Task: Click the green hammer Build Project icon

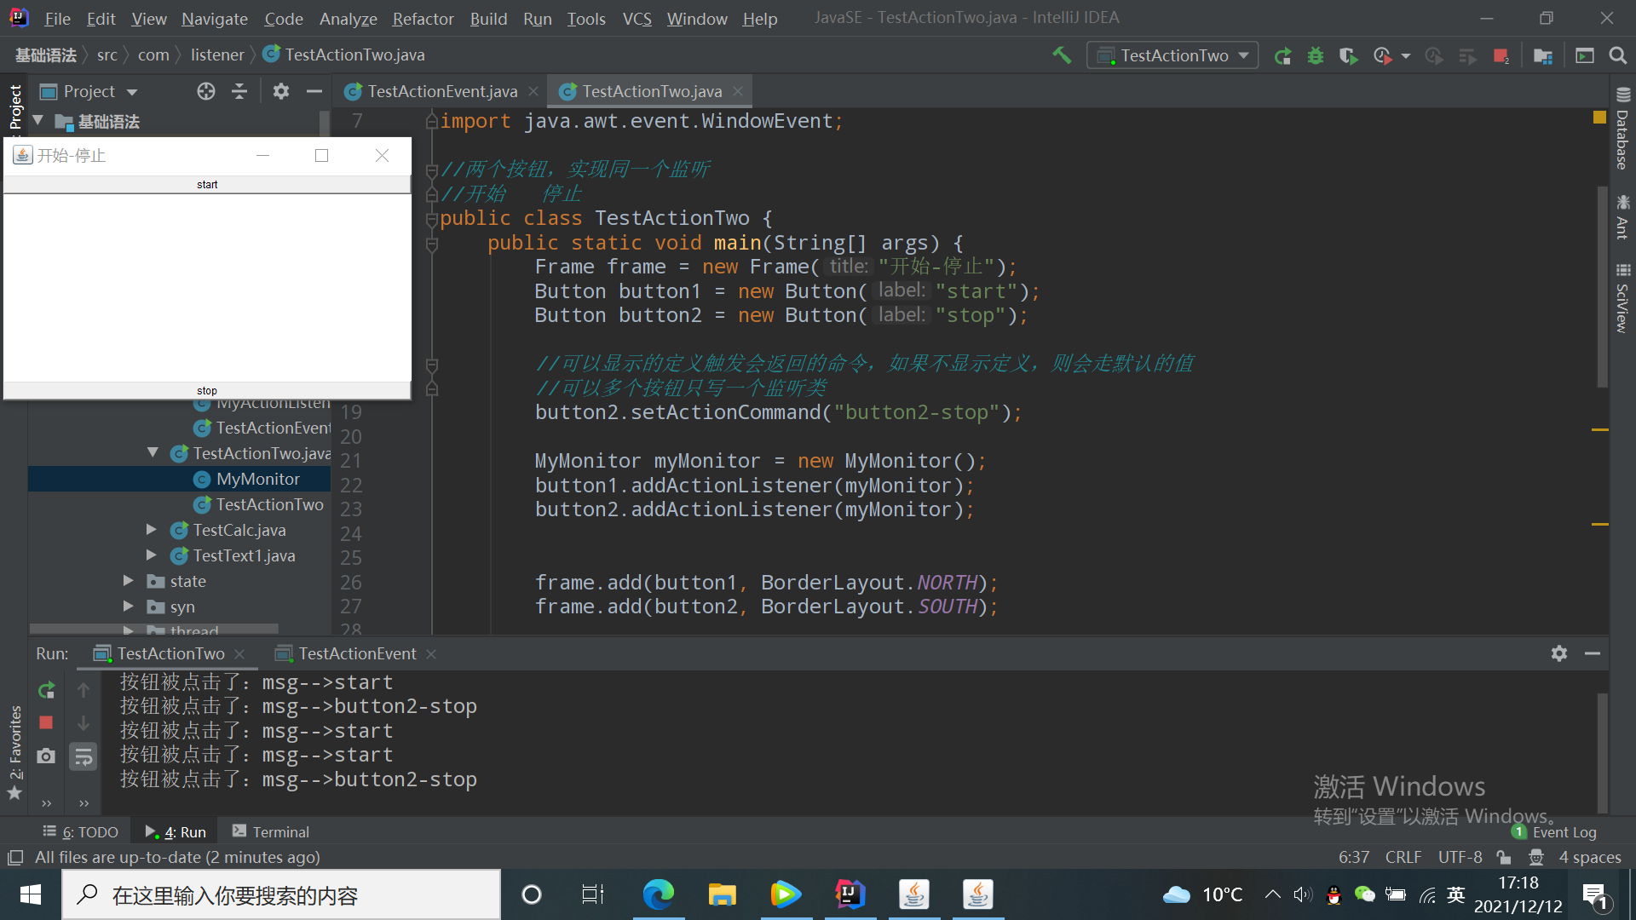Action: tap(1062, 55)
